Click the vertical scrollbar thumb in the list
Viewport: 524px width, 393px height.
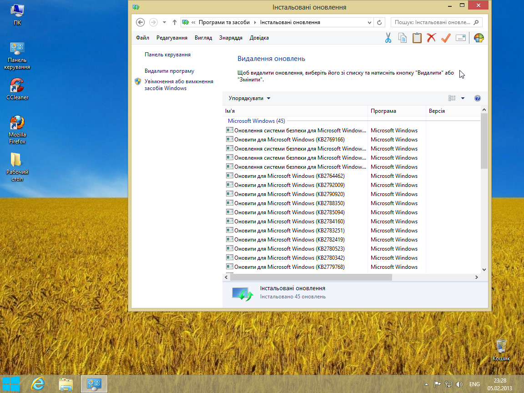click(x=484, y=141)
